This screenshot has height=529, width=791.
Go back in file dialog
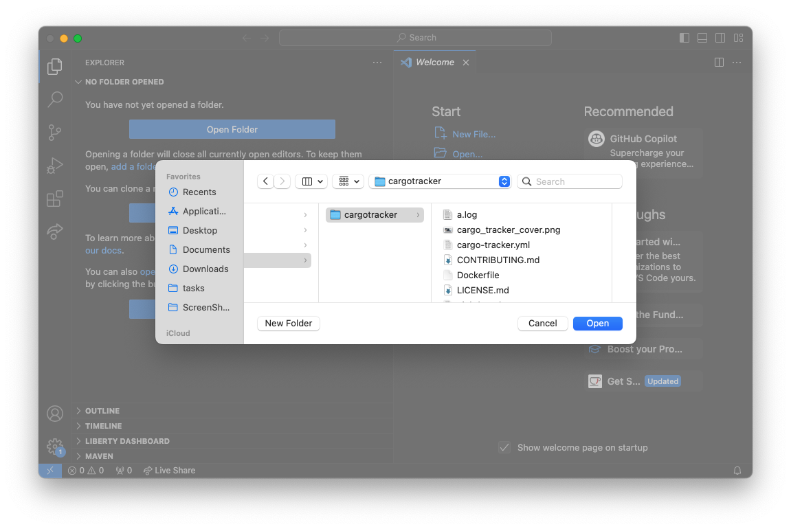pos(265,181)
